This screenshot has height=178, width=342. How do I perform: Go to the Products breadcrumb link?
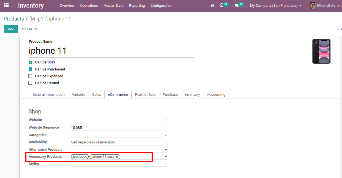[x=14, y=19]
